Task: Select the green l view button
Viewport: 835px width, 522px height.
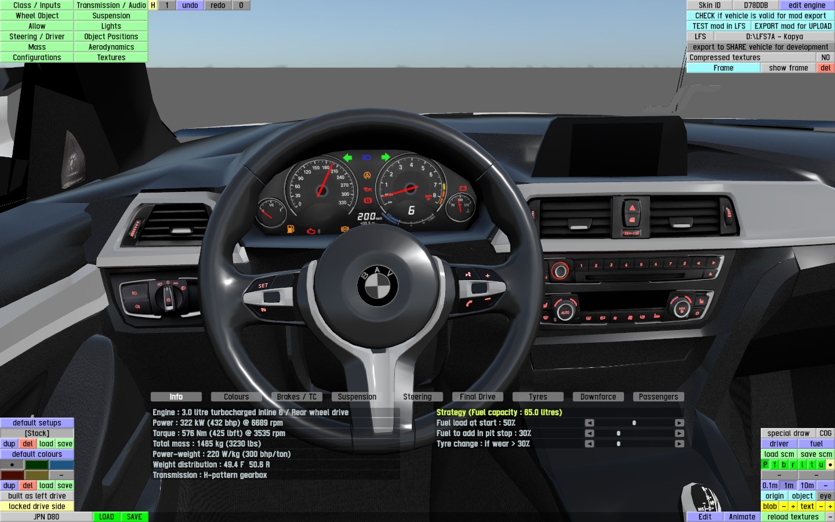Action: click(x=803, y=465)
